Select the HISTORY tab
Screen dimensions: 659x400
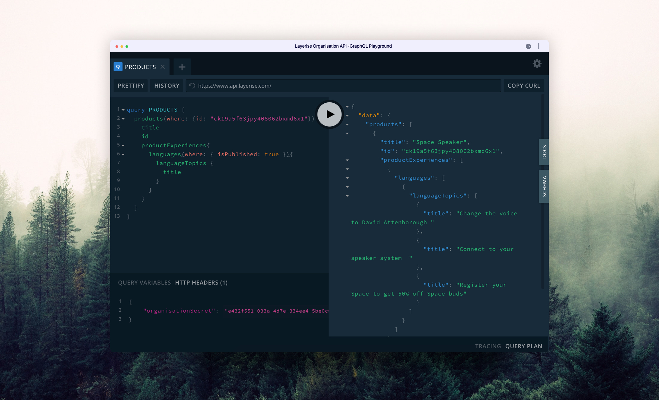click(x=167, y=85)
